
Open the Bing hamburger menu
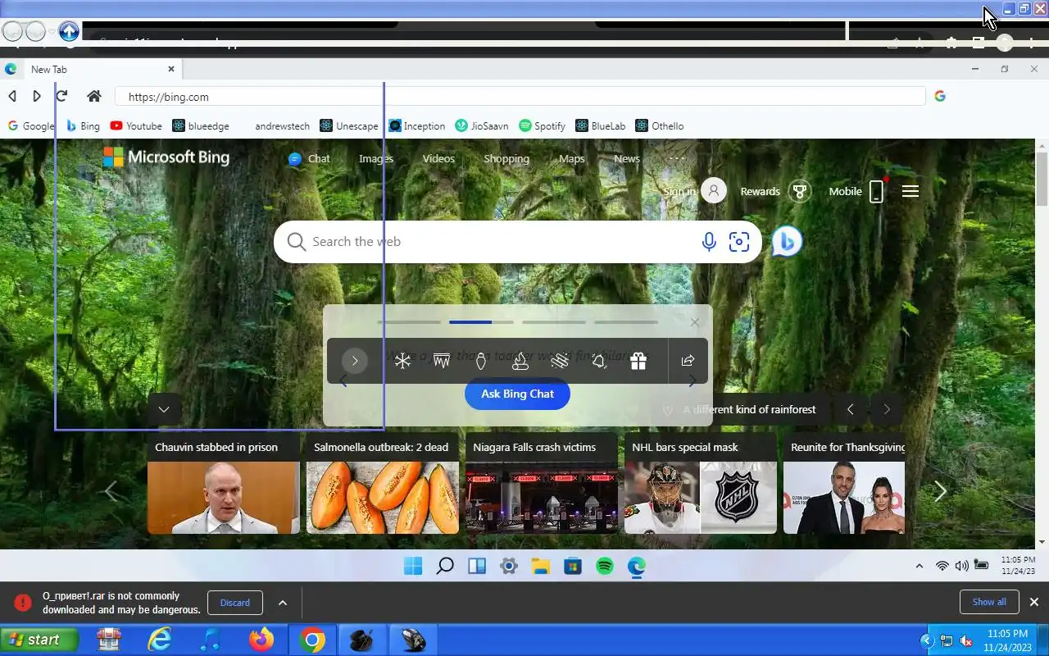(910, 192)
